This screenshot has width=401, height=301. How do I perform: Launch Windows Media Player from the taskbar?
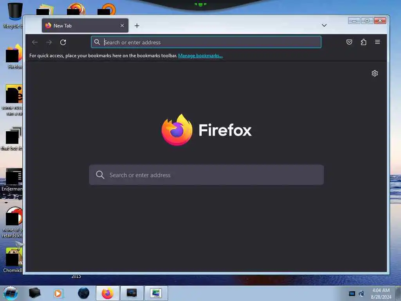(58, 293)
